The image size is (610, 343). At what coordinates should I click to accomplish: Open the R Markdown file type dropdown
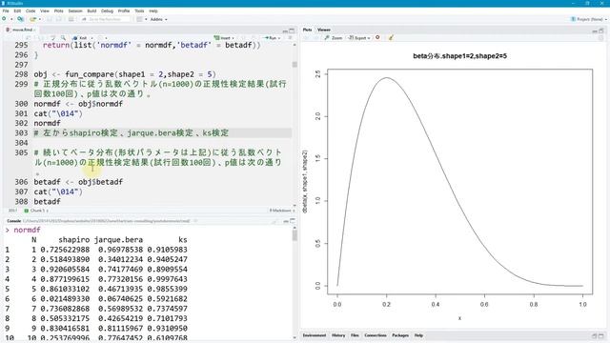coord(282,211)
